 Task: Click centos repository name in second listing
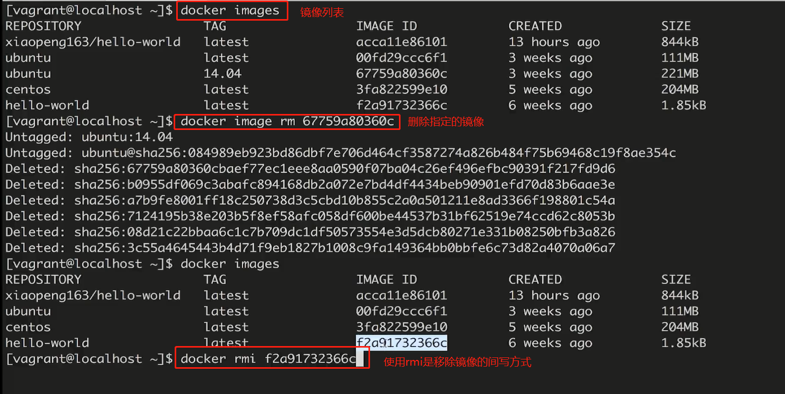point(28,327)
